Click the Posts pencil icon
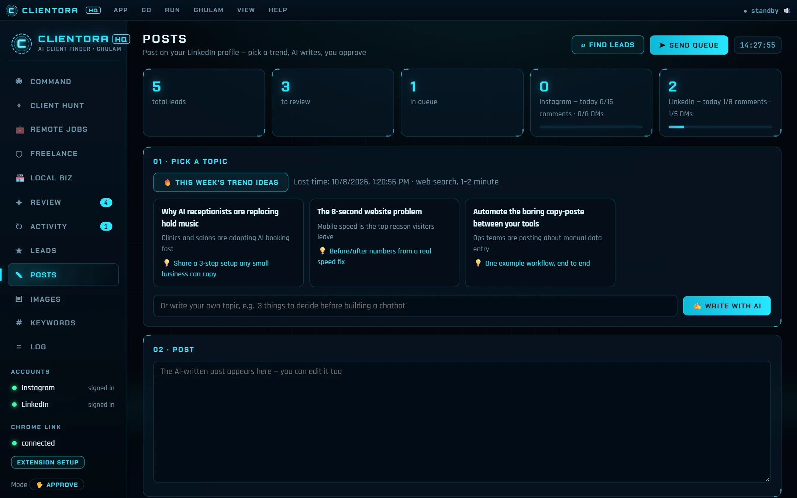 19,275
